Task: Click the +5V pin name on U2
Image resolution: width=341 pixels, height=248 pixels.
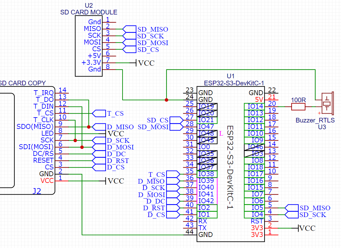Action: coord(94,56)
